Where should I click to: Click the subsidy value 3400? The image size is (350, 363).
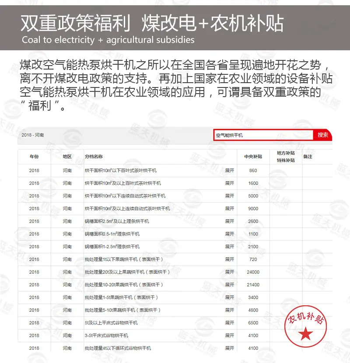253,297
